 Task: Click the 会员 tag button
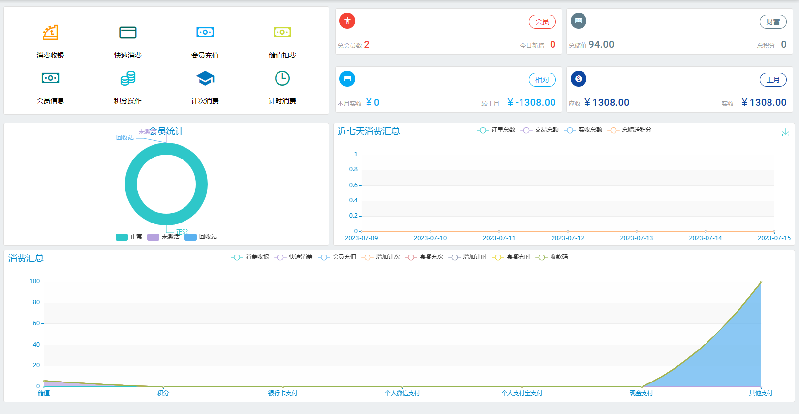click(x=542, y=22)
